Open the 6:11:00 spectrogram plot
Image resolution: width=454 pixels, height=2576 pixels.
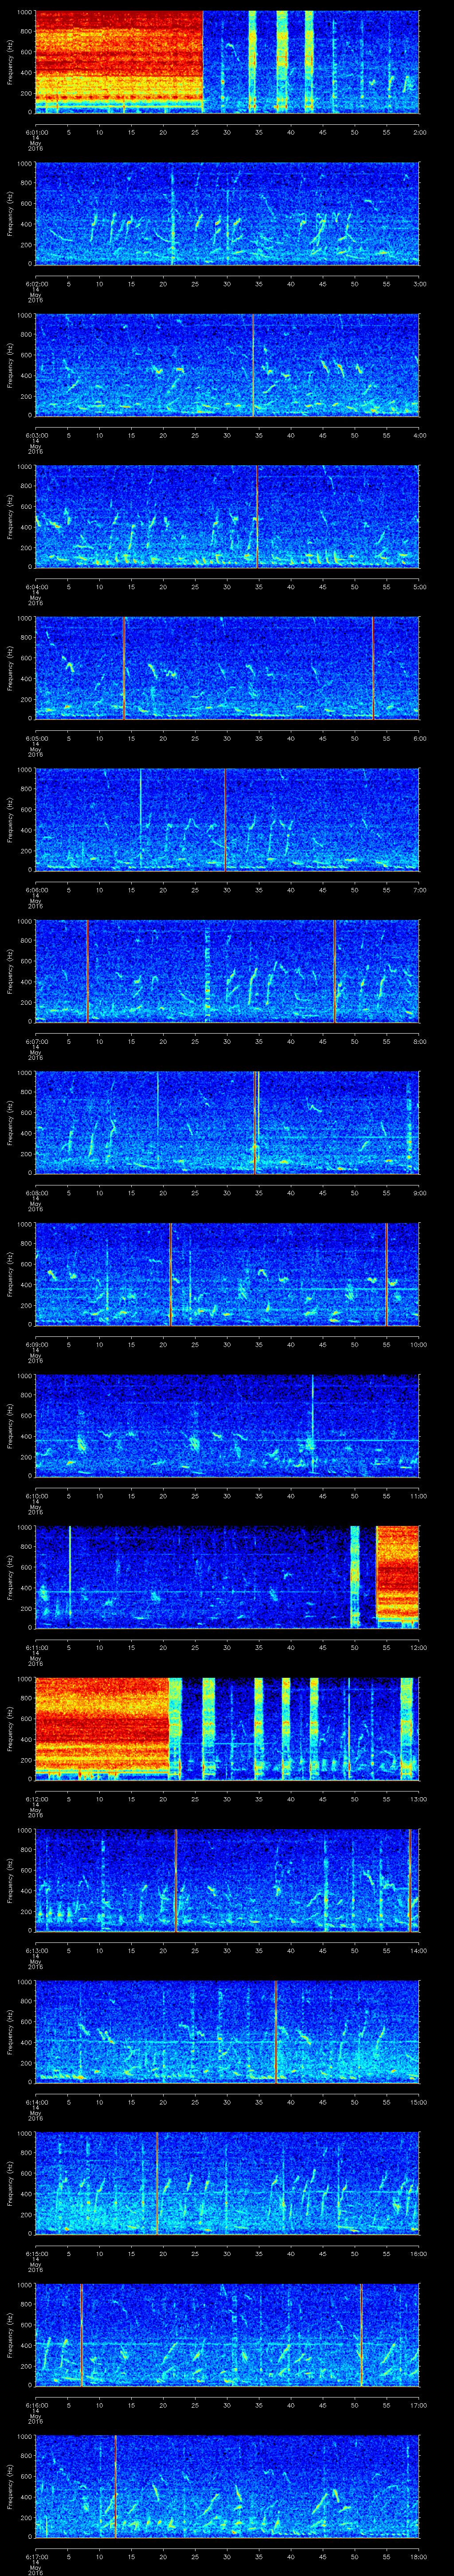click(x=227, y=1578)
